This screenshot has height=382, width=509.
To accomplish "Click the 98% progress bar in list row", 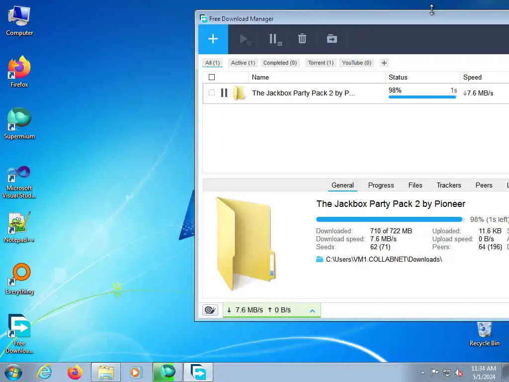I will [x=423, y=97].
